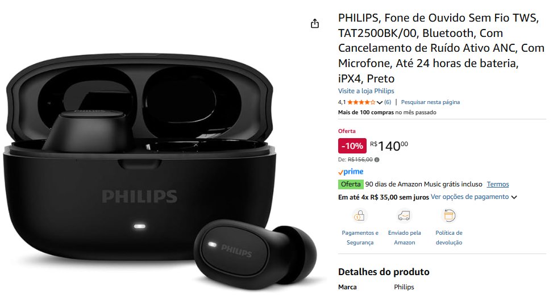Click the green Oferta badge
This screenshot has width=557, height=295.
point(351,184)
